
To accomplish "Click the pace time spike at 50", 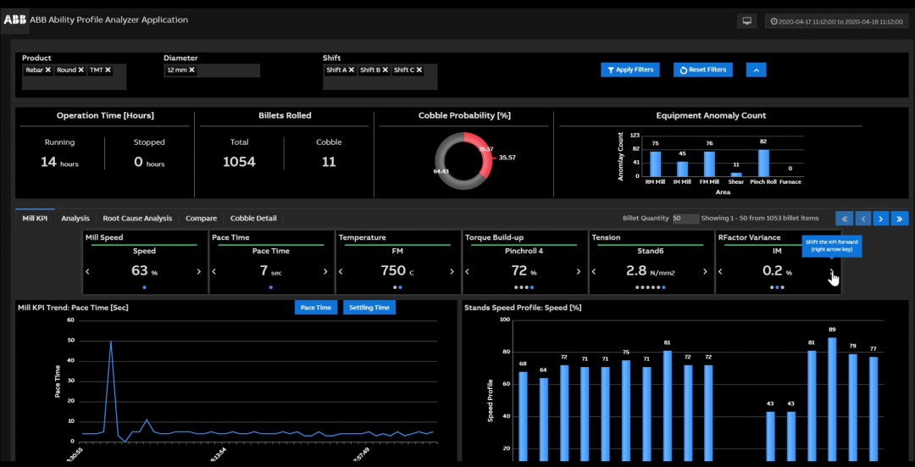I will (111, 342).
